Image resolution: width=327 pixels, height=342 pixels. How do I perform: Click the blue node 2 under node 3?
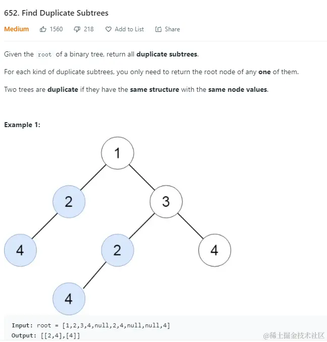pos(118,250)
